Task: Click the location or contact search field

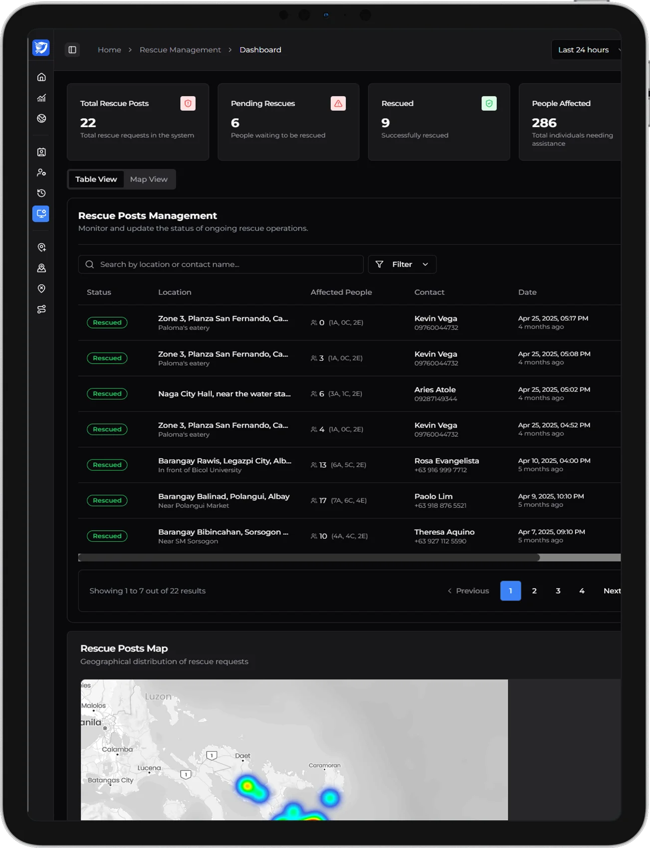Action: [221, 264]
